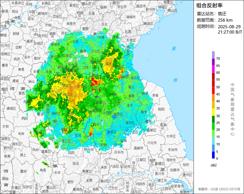Image resolution: width=244 pixels, height=194 pixels.
Task: Click the 五莲 map label
Action: (x=128, y=32)
